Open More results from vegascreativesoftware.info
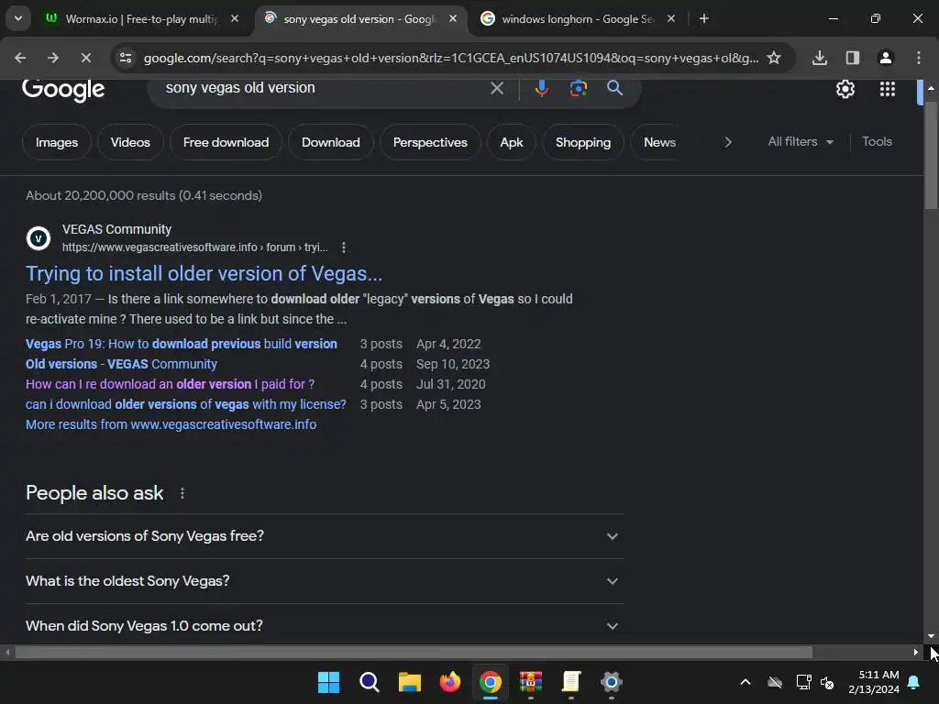 (x=171, y=424)
